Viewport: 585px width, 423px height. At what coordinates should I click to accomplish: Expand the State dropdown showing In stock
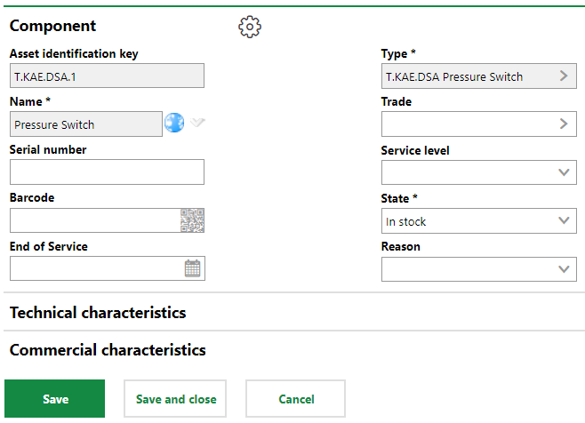coord(564,220)
